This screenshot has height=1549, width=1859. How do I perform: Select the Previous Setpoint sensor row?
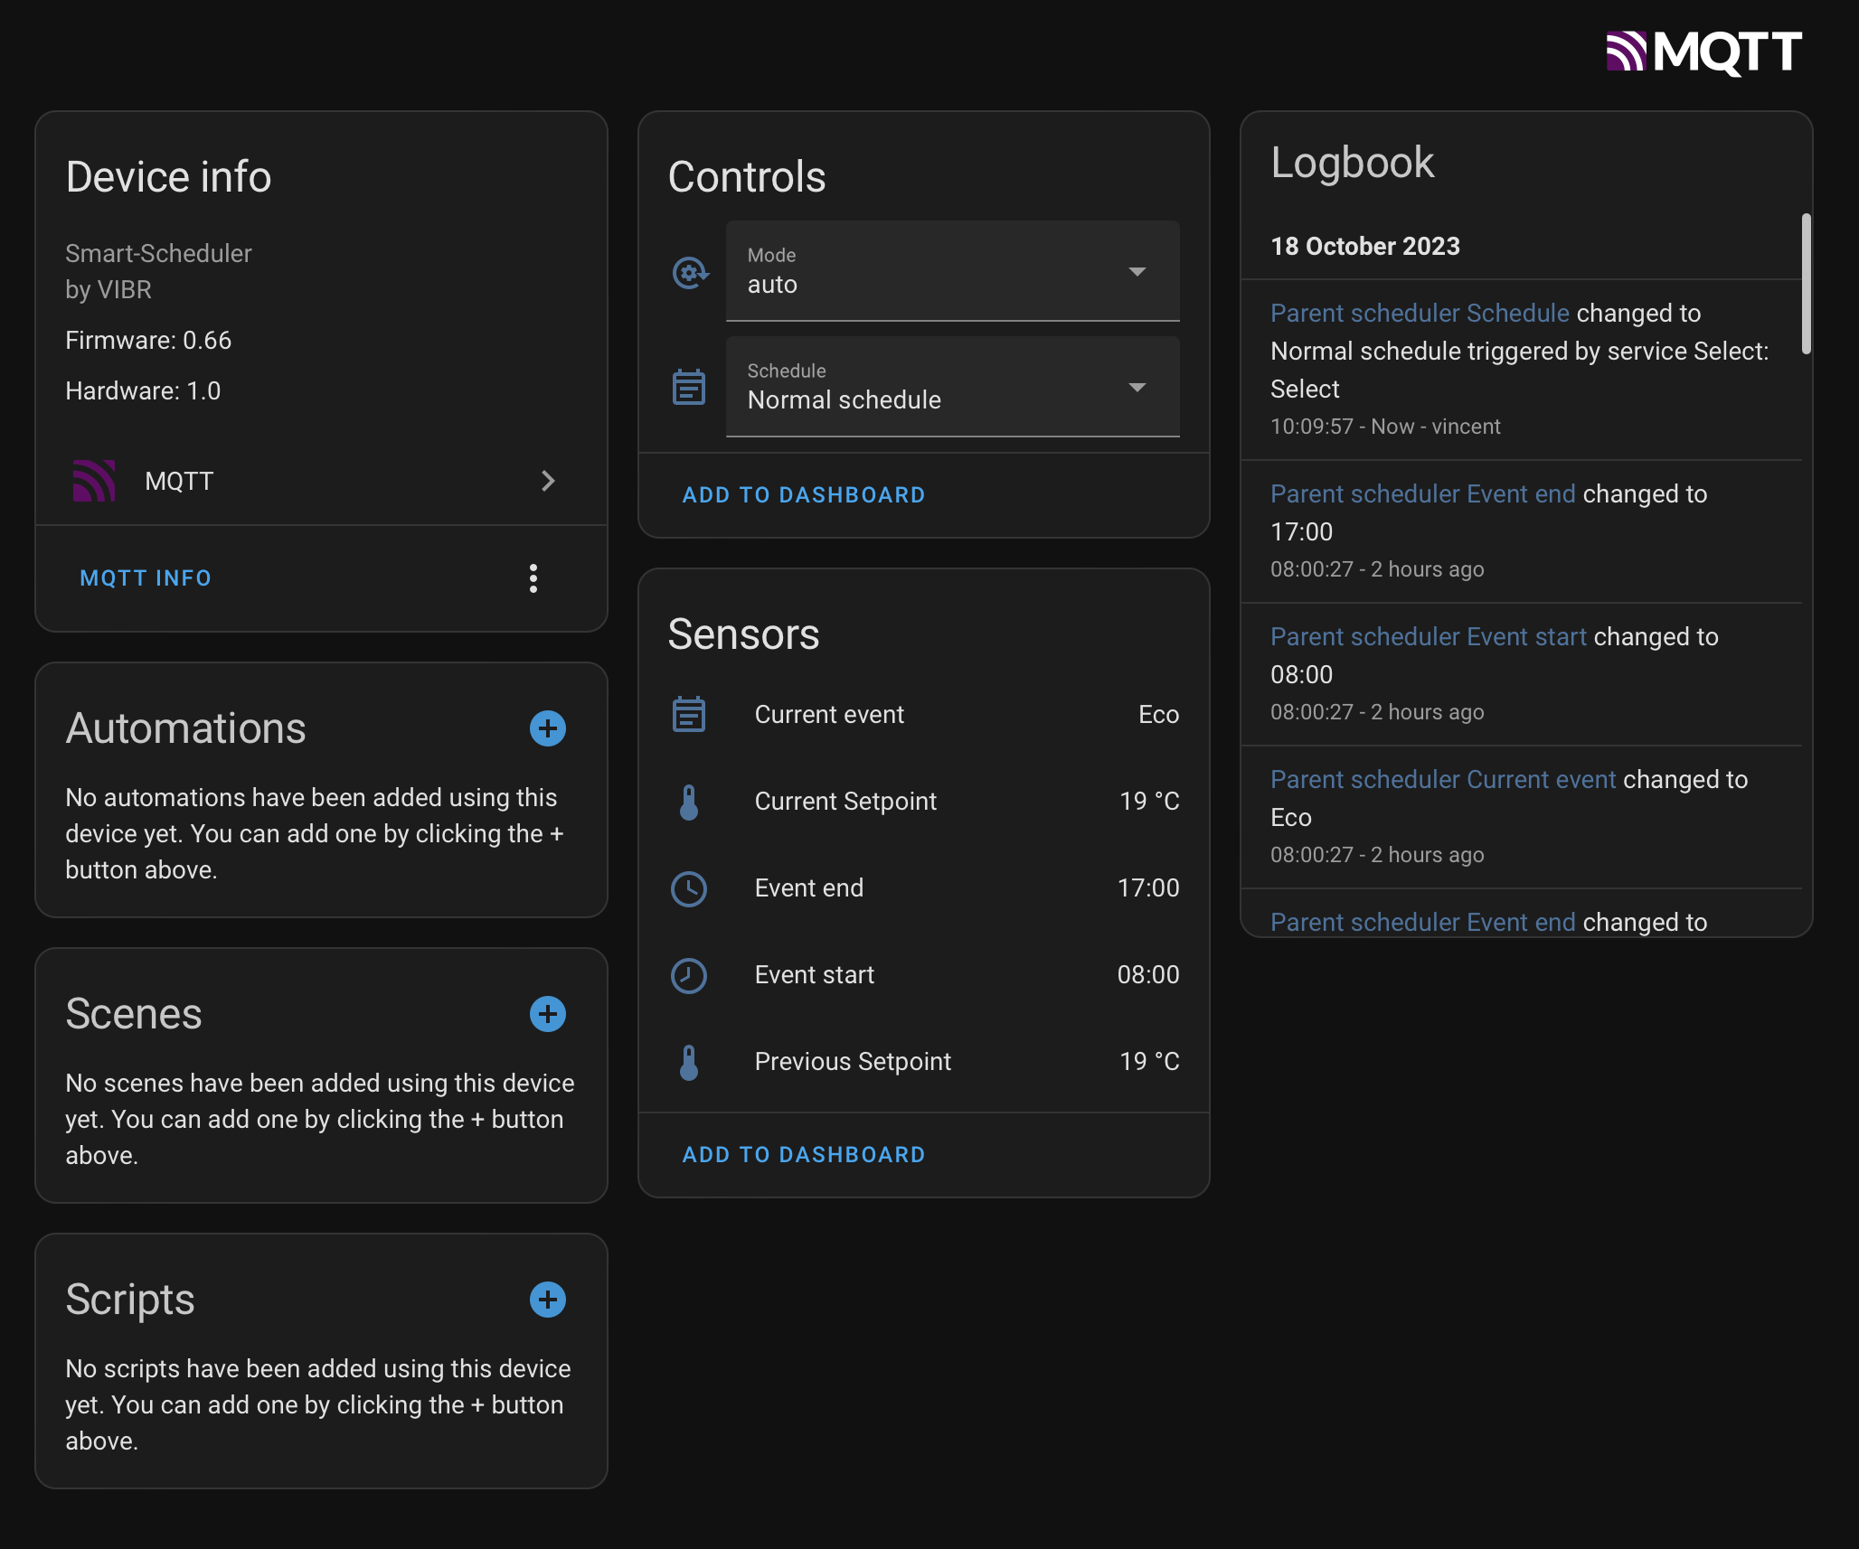[x=924, y=1062]
